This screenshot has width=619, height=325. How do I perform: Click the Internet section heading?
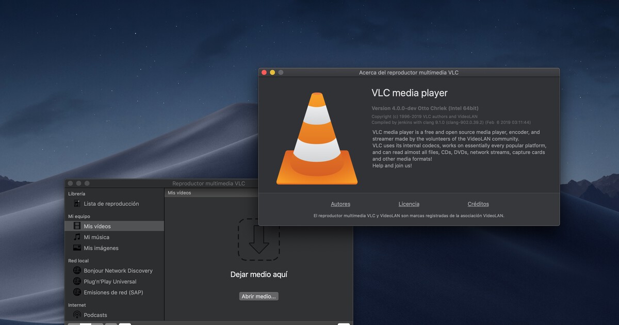[77, 305]
